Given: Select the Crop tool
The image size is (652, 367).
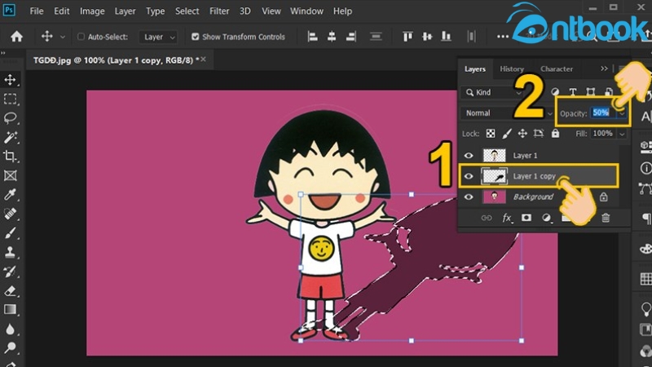Looking at the screenshot, I should coord(10,157).
